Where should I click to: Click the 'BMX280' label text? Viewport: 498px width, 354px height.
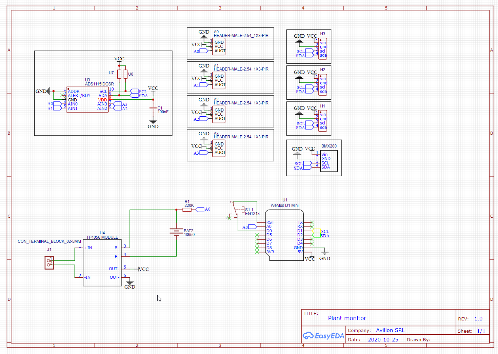329,146
